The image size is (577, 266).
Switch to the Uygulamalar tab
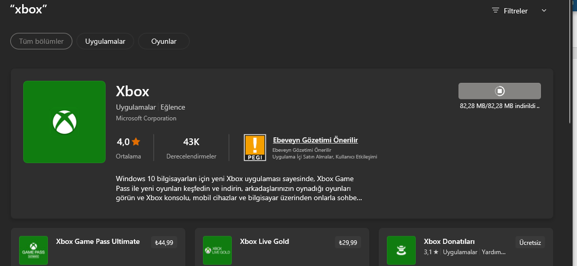coord(105,41)
